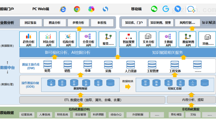Viewport: 216px width, 122px height.
Task: Click the 经营 cylinder in 数据明细层
Action: coord(98,83)
